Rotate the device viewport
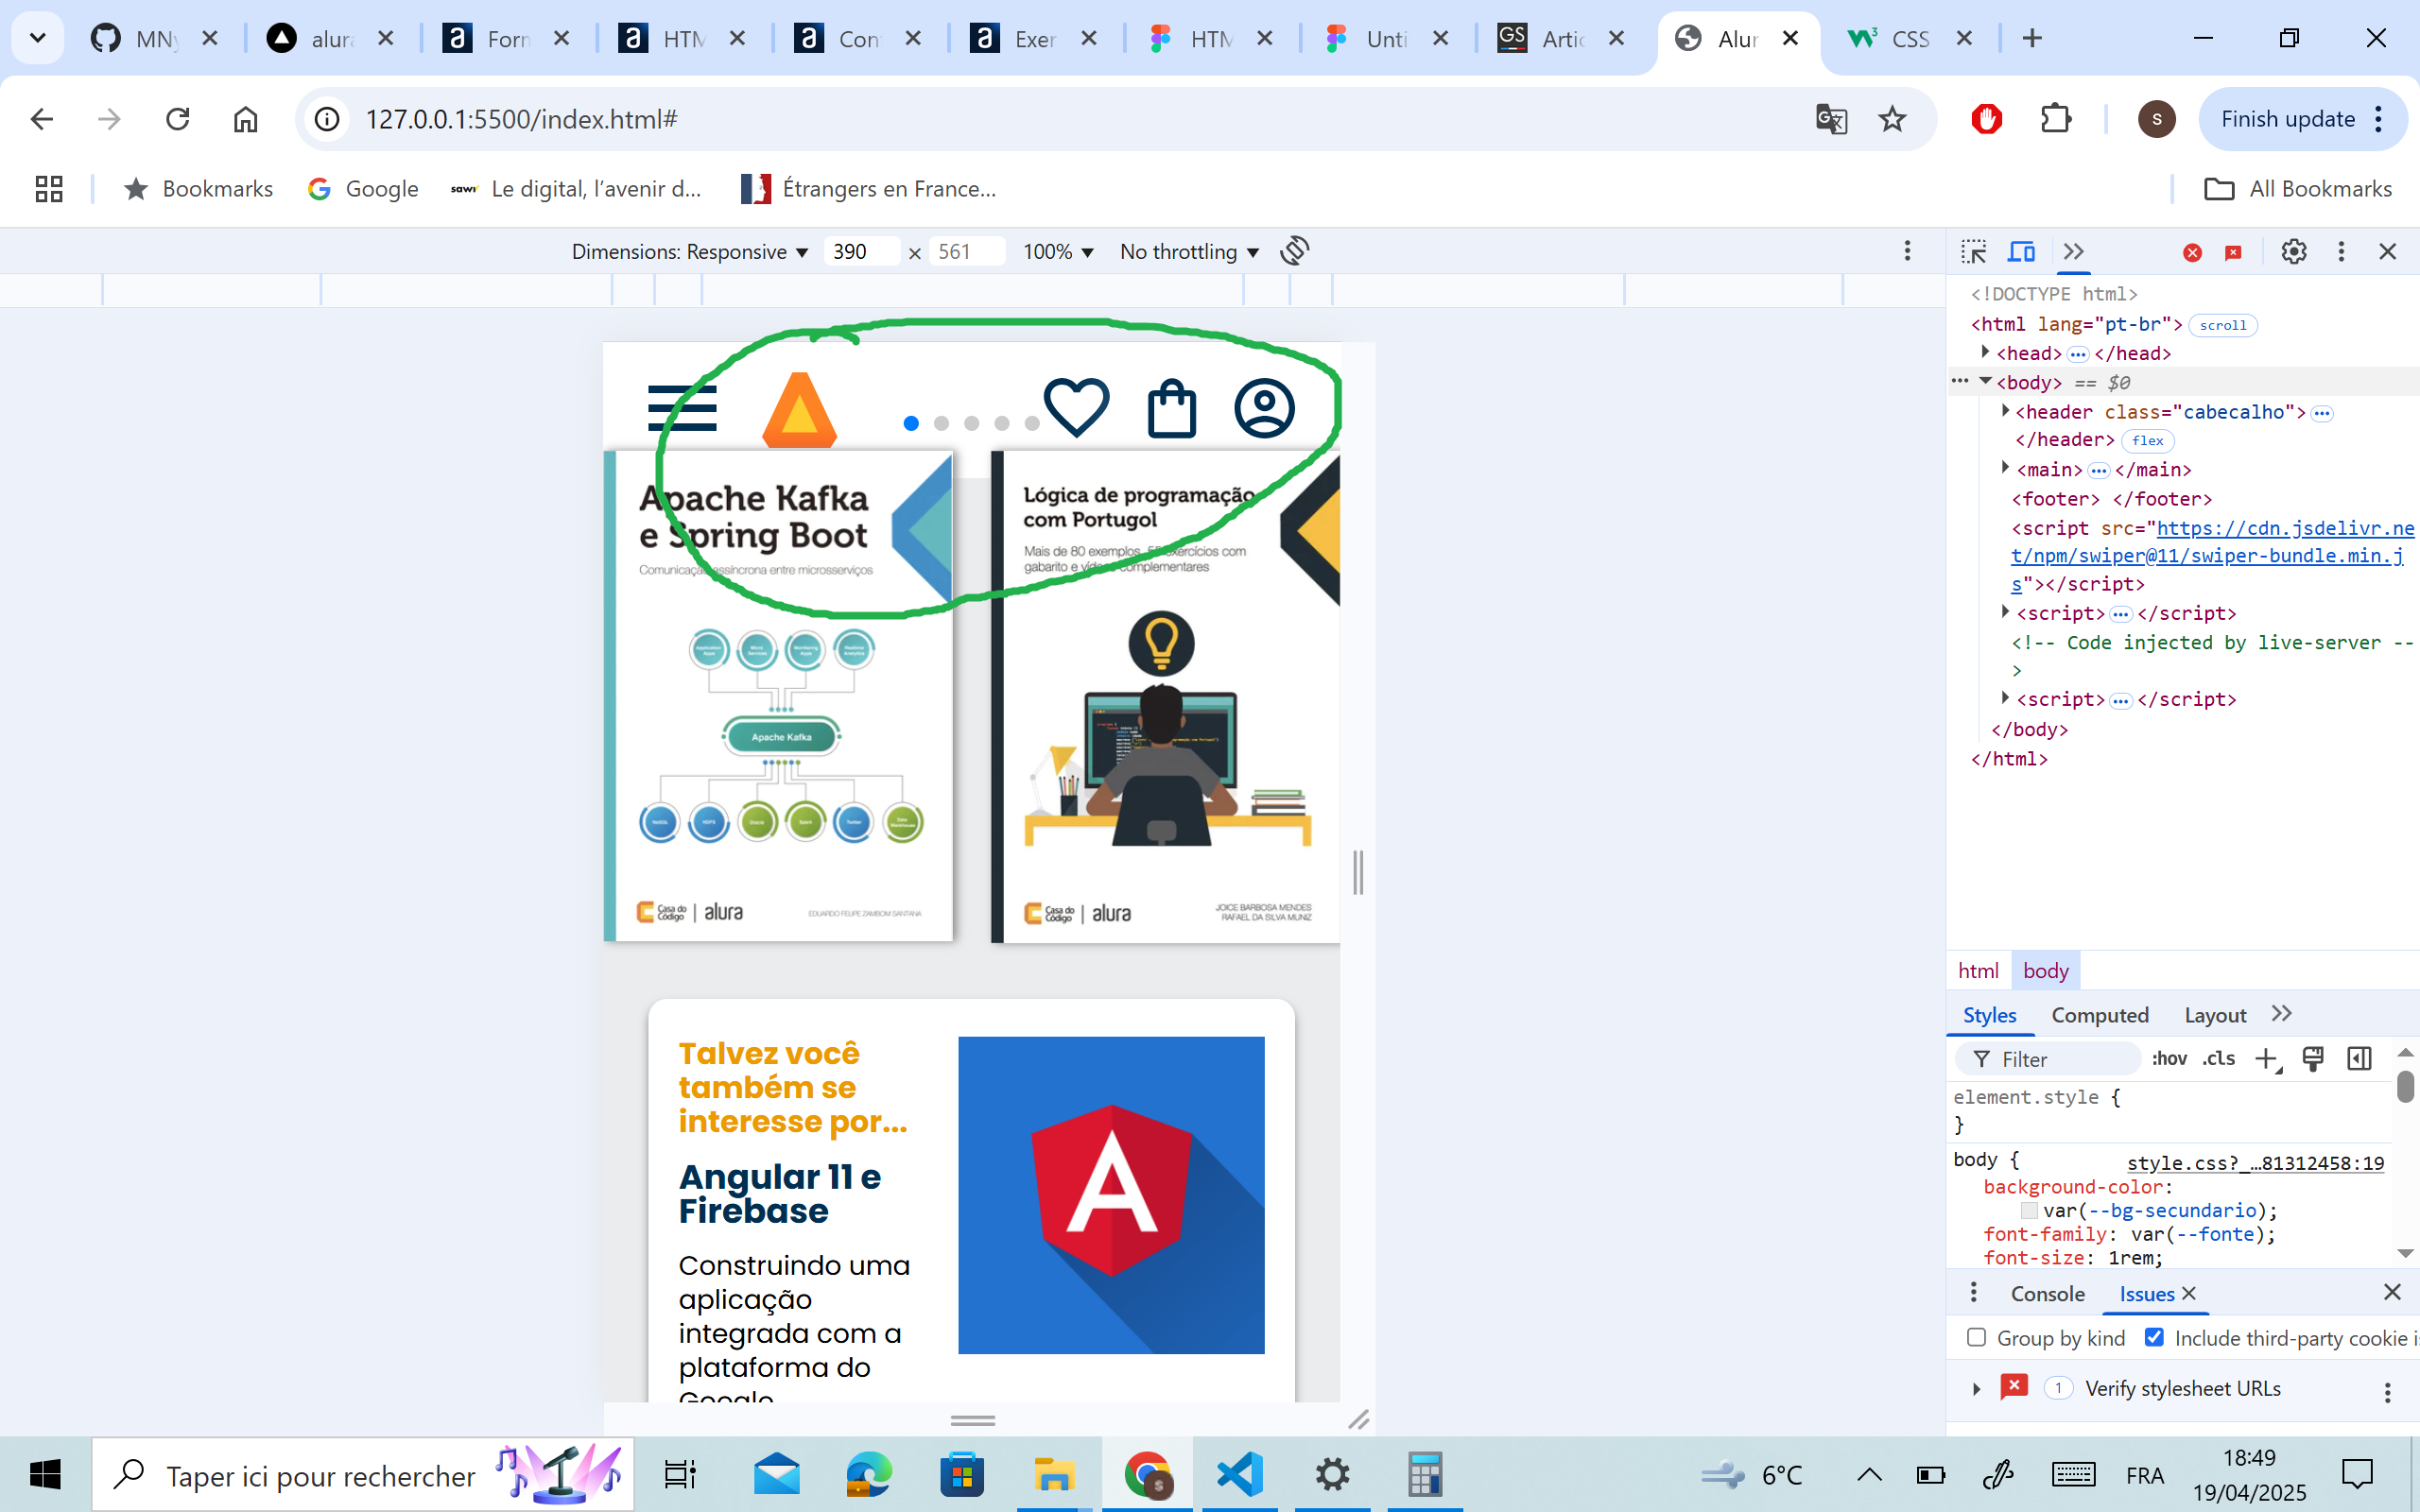 pos(1295,251)
